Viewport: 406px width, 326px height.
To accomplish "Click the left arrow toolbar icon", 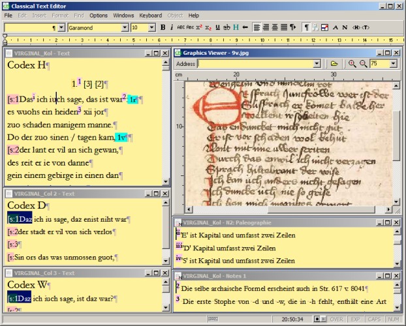I will point(245,27).
